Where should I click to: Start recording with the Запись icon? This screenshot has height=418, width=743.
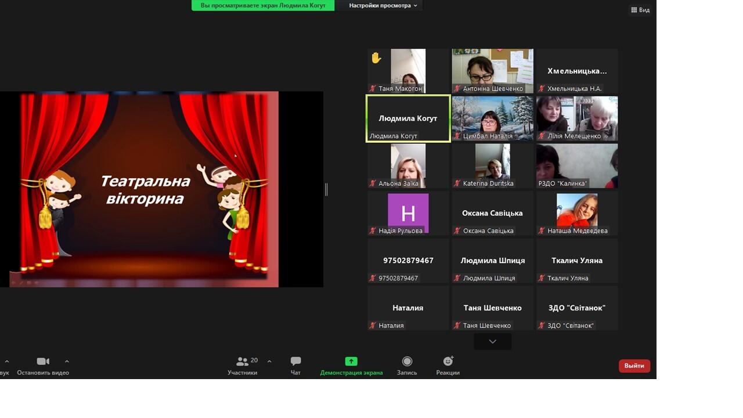(x=407, y=361)
